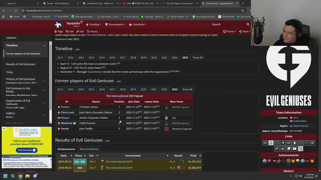Image resolution: width=321 pixels, height=180 pixels.
Task: Open the Facebook link icon under Links
Action: (295, 143)
